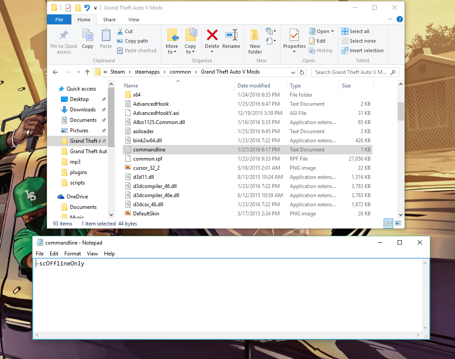This screenshot has height=359, width=455.
Task: Open Notepad's Help menu
Action: [109, 254]
